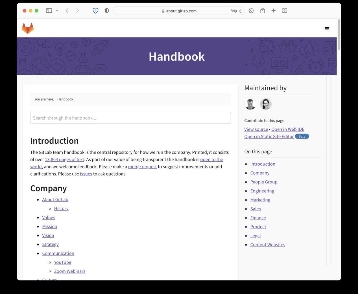Click the GitLab fox logo

(x=28, y=28)
